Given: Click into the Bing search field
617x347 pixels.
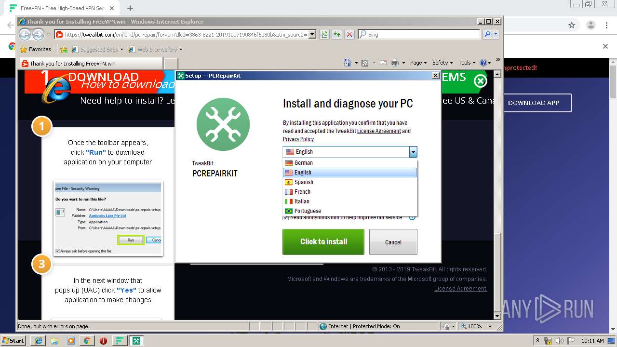Looking at the screenshot, I should (x=419, y=35).
